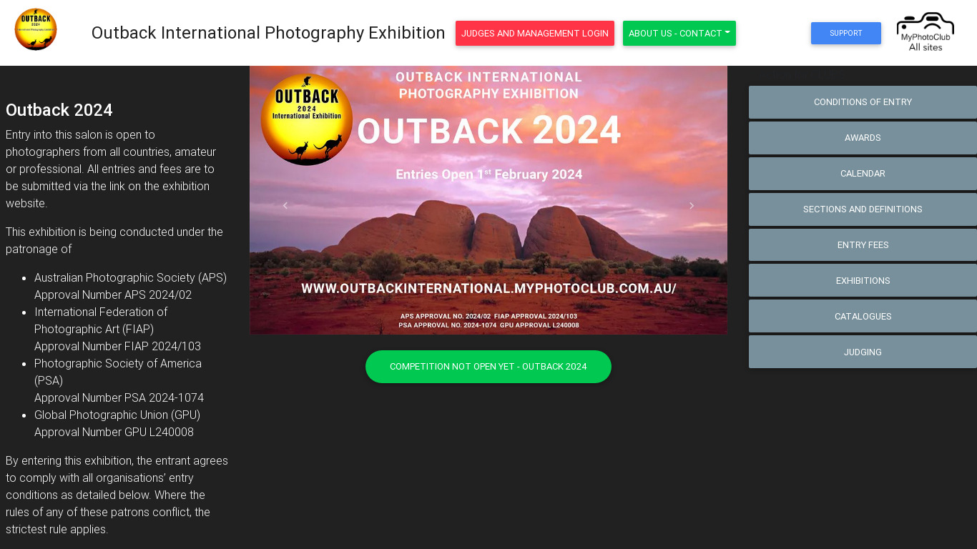Click the Outback 2024 heading text

(59, 110)
